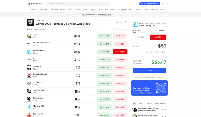Click the T1 team logo
This screenshot has height=117, width=201.
click(x=29, y=60)
